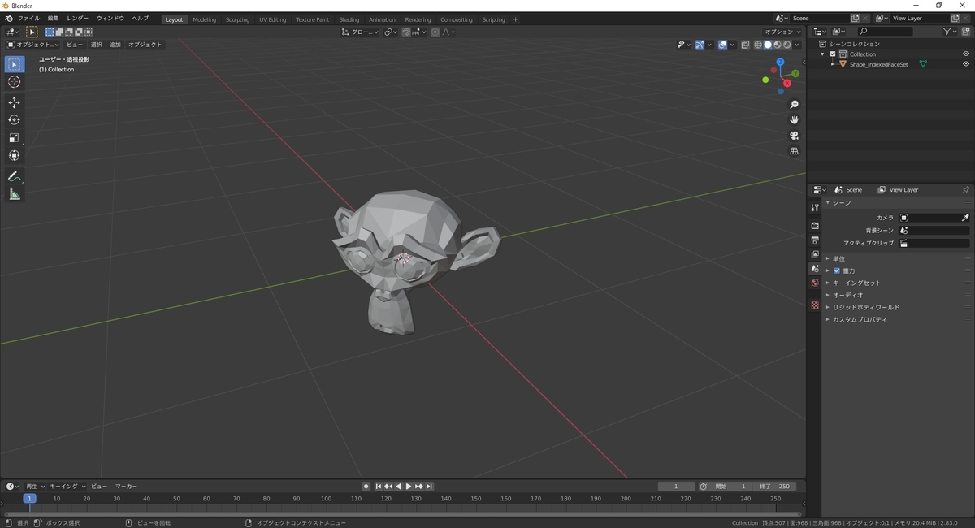Click the new scene icon beside Scene field
Screen dimensions: 975x528
click(x=855, y=18)
